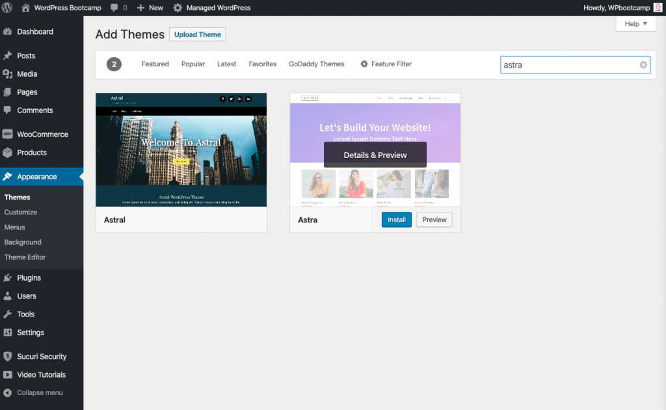Open the Menus submenu link
The width and height of the screenshot is (666, 410).
(x=14, y=227)
